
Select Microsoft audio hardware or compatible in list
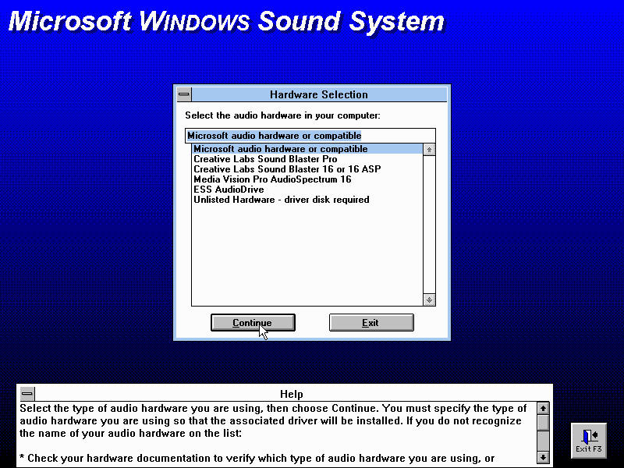280,149
